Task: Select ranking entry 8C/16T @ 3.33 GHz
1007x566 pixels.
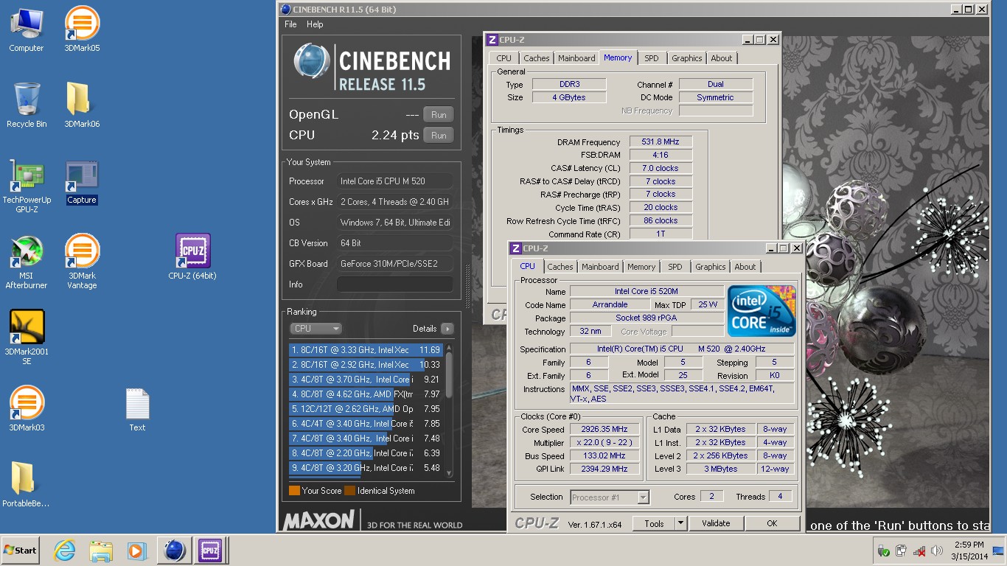Action: click(366, 350)
